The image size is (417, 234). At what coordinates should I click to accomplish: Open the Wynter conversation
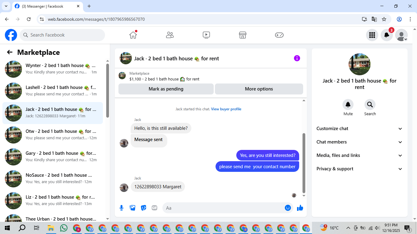(x=53, y=69)
